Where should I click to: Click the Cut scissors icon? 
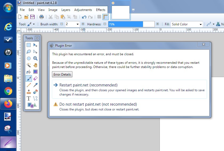pos(50,17)
